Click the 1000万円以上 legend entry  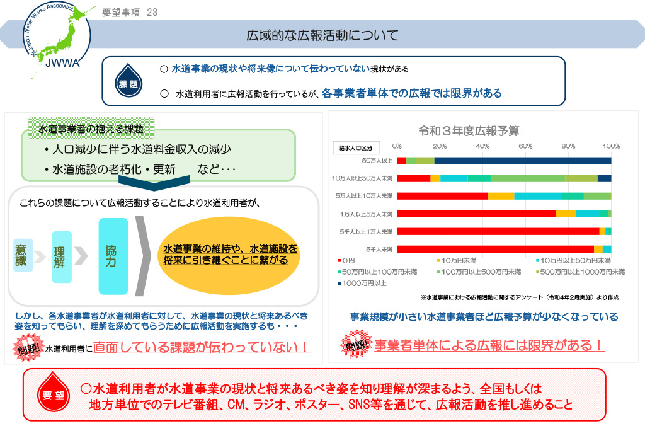click(x=362, y=284)
